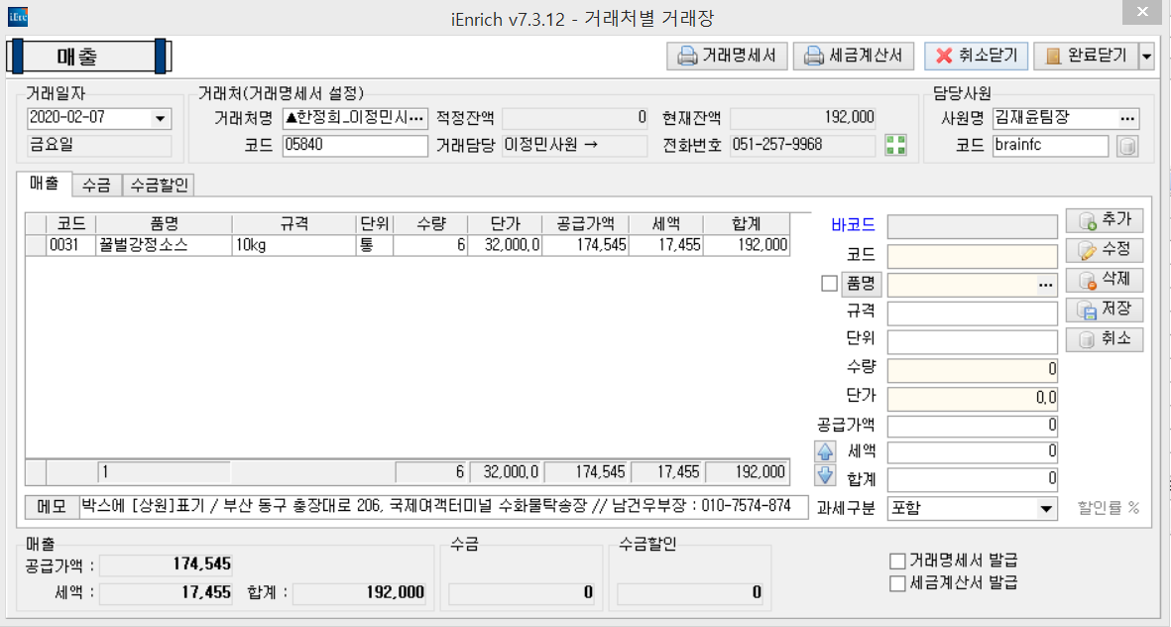Click the green grid icon beside phone number
This screenshot has height=627, width=1171.
tap(895, 146)
